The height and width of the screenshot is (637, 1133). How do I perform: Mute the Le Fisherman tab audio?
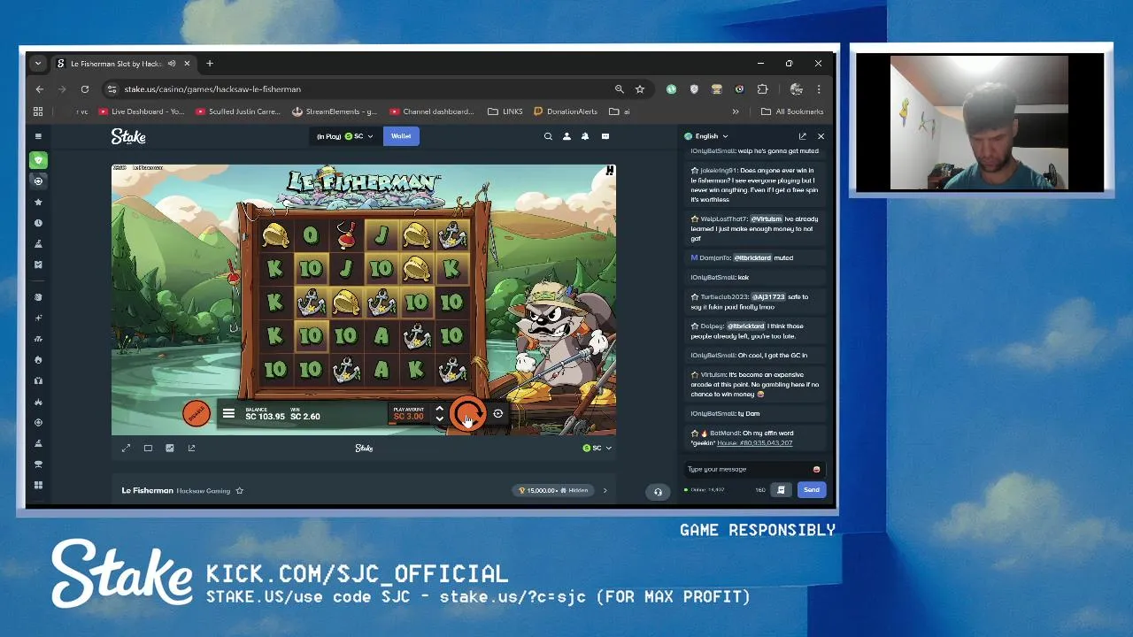[172, 64]
